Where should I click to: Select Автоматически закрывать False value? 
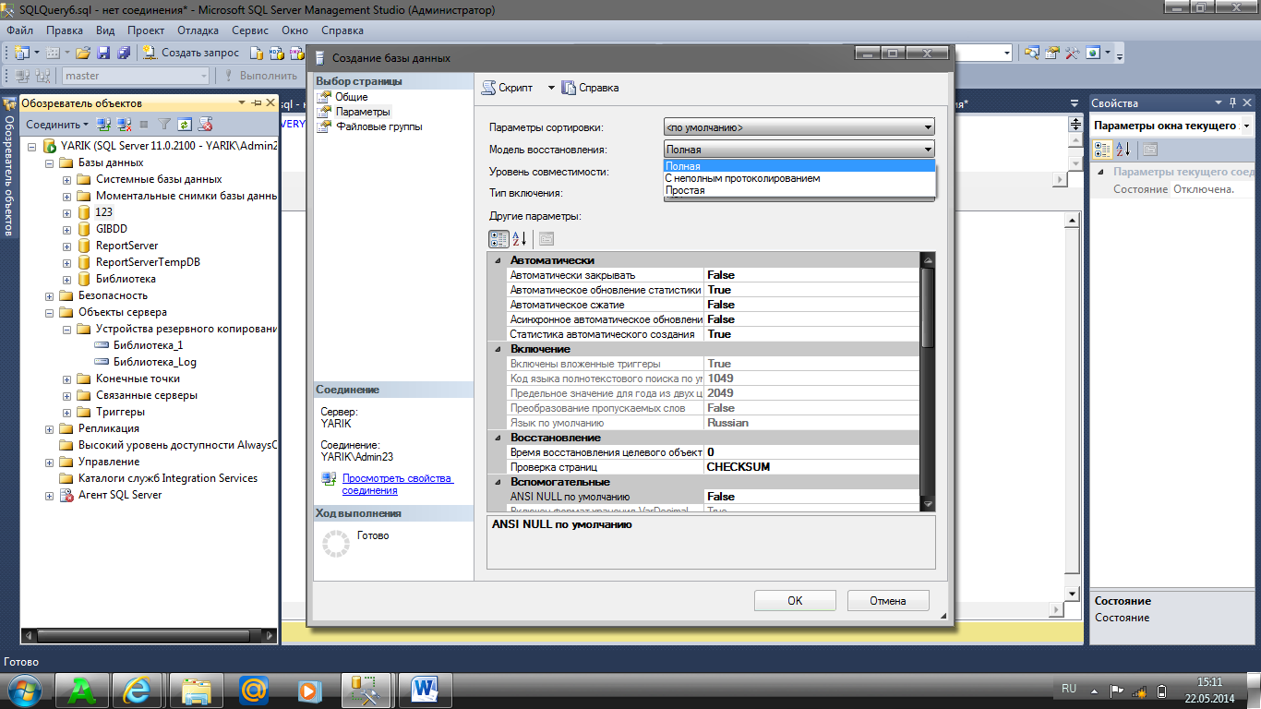coord(811,275)
